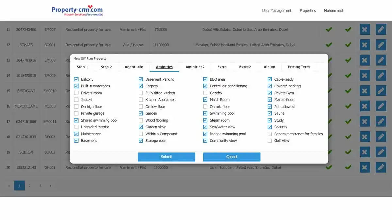Screen dimensions: 392x220
Task: Click the delete X icon for SOHAES row
Action: (365, 45)
